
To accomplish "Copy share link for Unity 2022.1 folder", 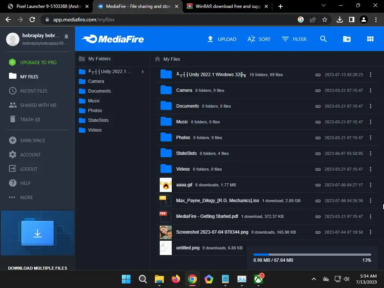I will (x=318, y=75).
